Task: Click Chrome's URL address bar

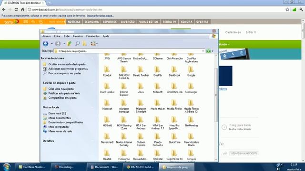Action: tap(156, 9)
